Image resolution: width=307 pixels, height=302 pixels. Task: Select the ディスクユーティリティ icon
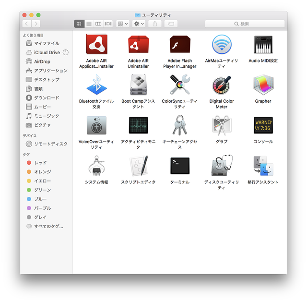(222, 166)
